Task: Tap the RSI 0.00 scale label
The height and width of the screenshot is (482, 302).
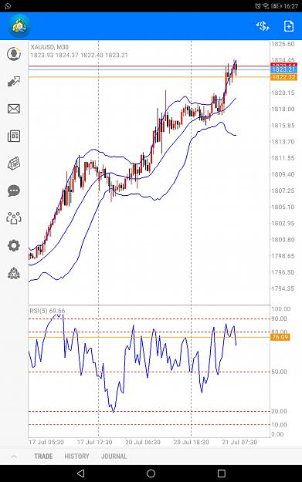Action: [277, 434]
